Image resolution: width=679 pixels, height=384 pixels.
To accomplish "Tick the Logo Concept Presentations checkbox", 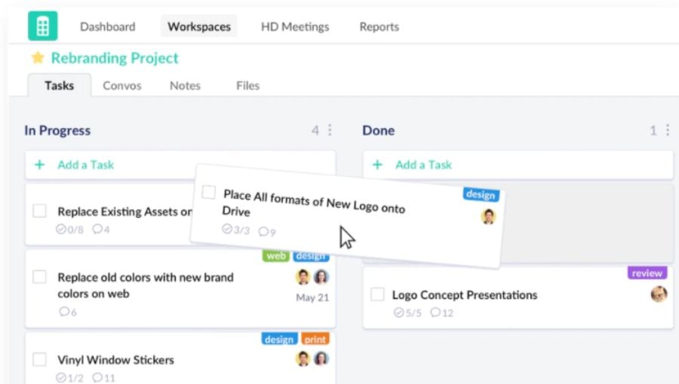I will tap(377, 294).
